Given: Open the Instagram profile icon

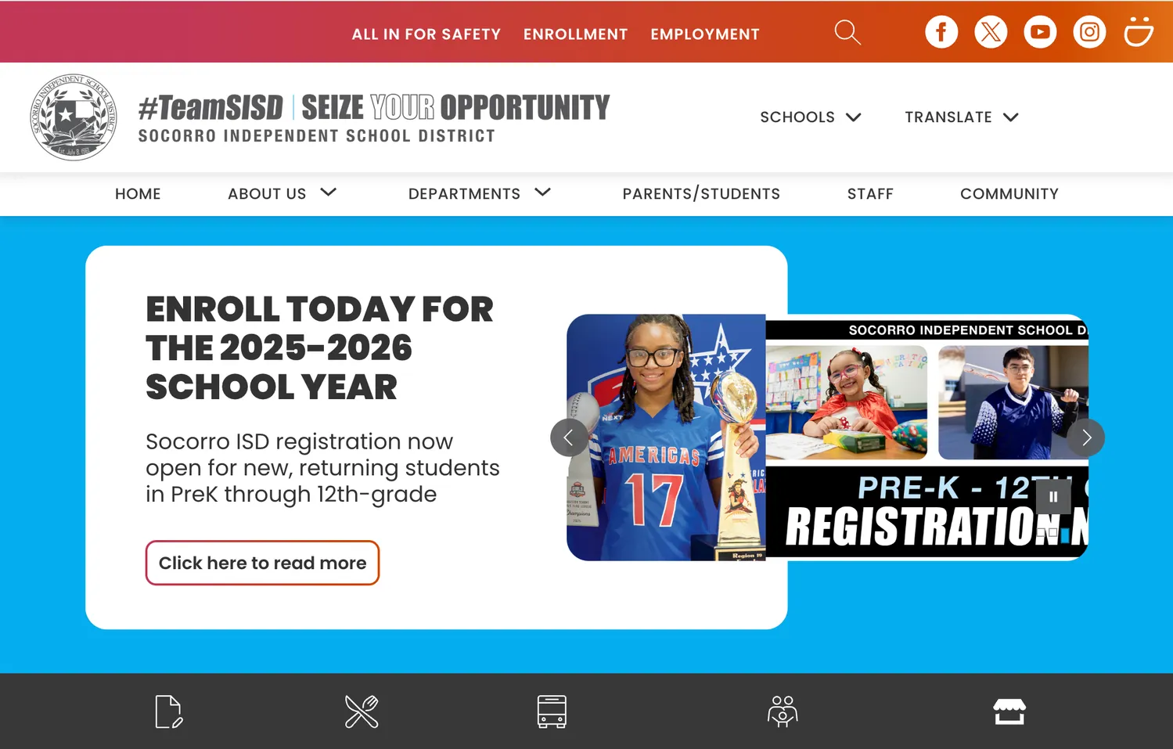Looking at the screenshot, I should pyautogui.click(x=1089, y=32).
